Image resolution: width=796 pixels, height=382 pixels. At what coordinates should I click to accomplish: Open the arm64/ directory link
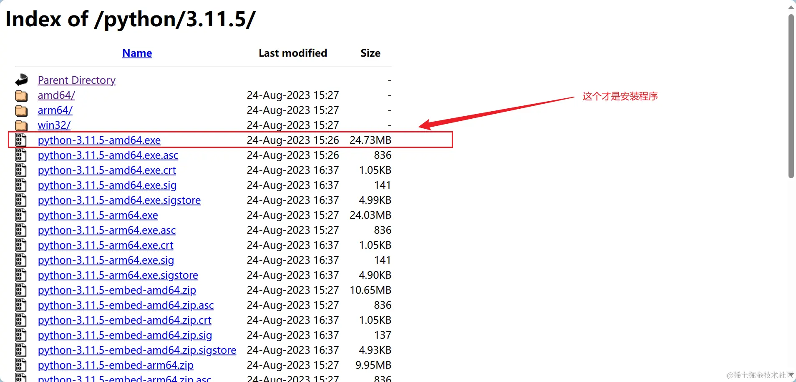[55, 110]
